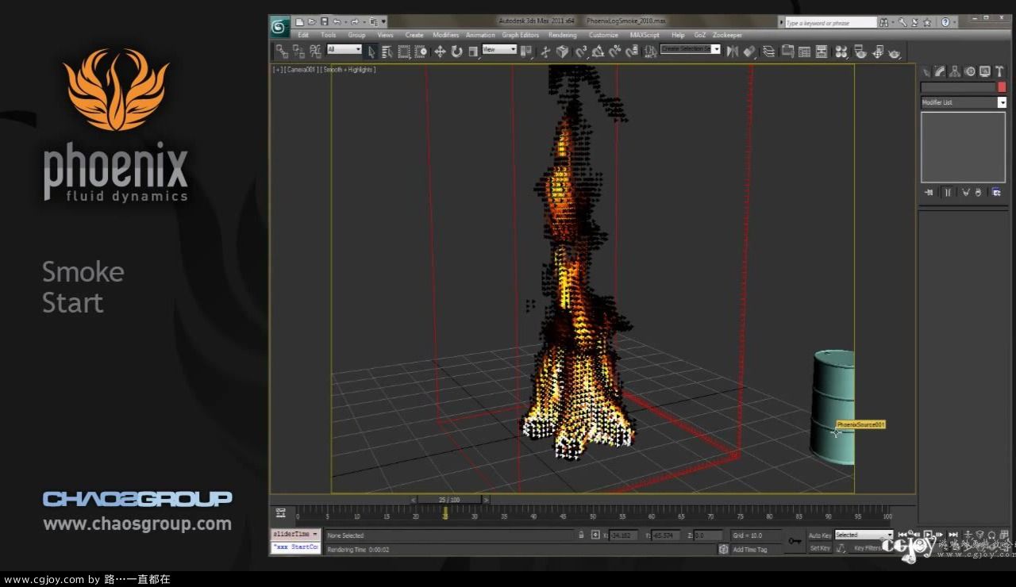Switch to the Utilities hammer tab
Screen dimensions: 1016x587
click(1000, 71)
